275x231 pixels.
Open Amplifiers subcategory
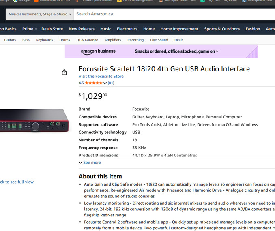point(113,40)
